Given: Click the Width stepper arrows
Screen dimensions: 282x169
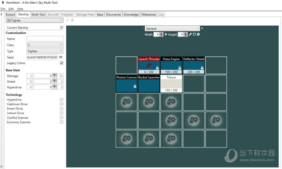Looking at the screenshot, I should [x=162, y=34].
